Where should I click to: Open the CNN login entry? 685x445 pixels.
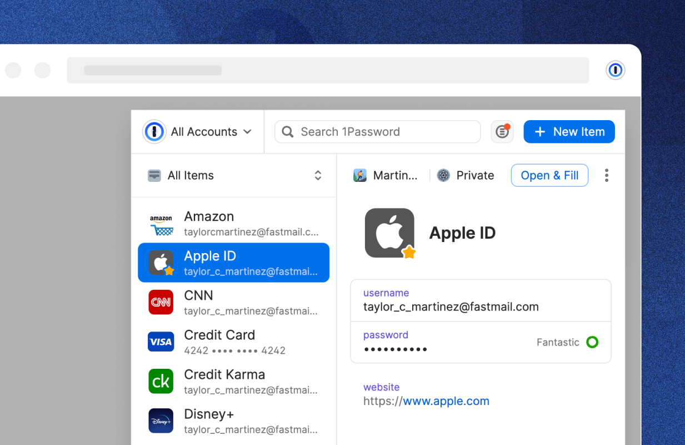(233, 302)
